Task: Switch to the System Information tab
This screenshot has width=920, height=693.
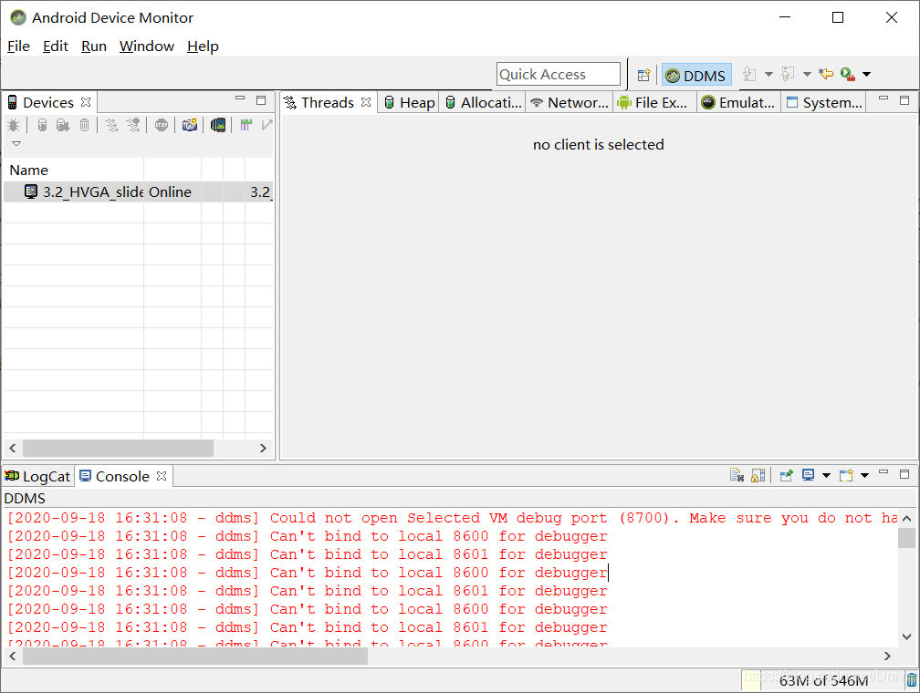Action: click(x=824, y=103)
